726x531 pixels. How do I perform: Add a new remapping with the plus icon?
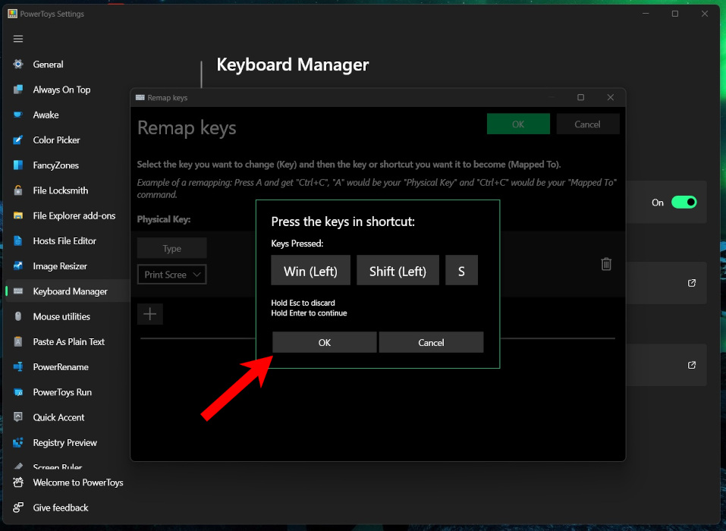pos(149,313)
